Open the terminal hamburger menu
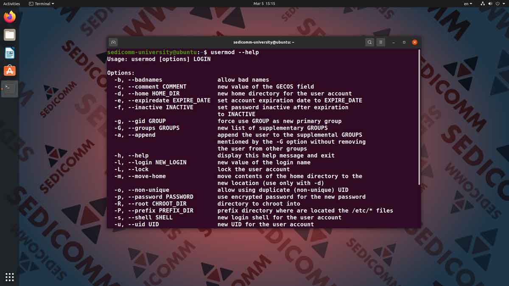The width and height of the screenshot is (509, 286). tap(380, 42)
